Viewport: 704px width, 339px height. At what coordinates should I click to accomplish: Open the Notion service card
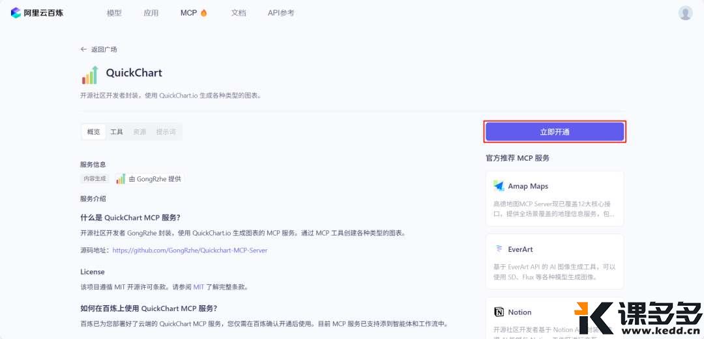pos(555,318)
